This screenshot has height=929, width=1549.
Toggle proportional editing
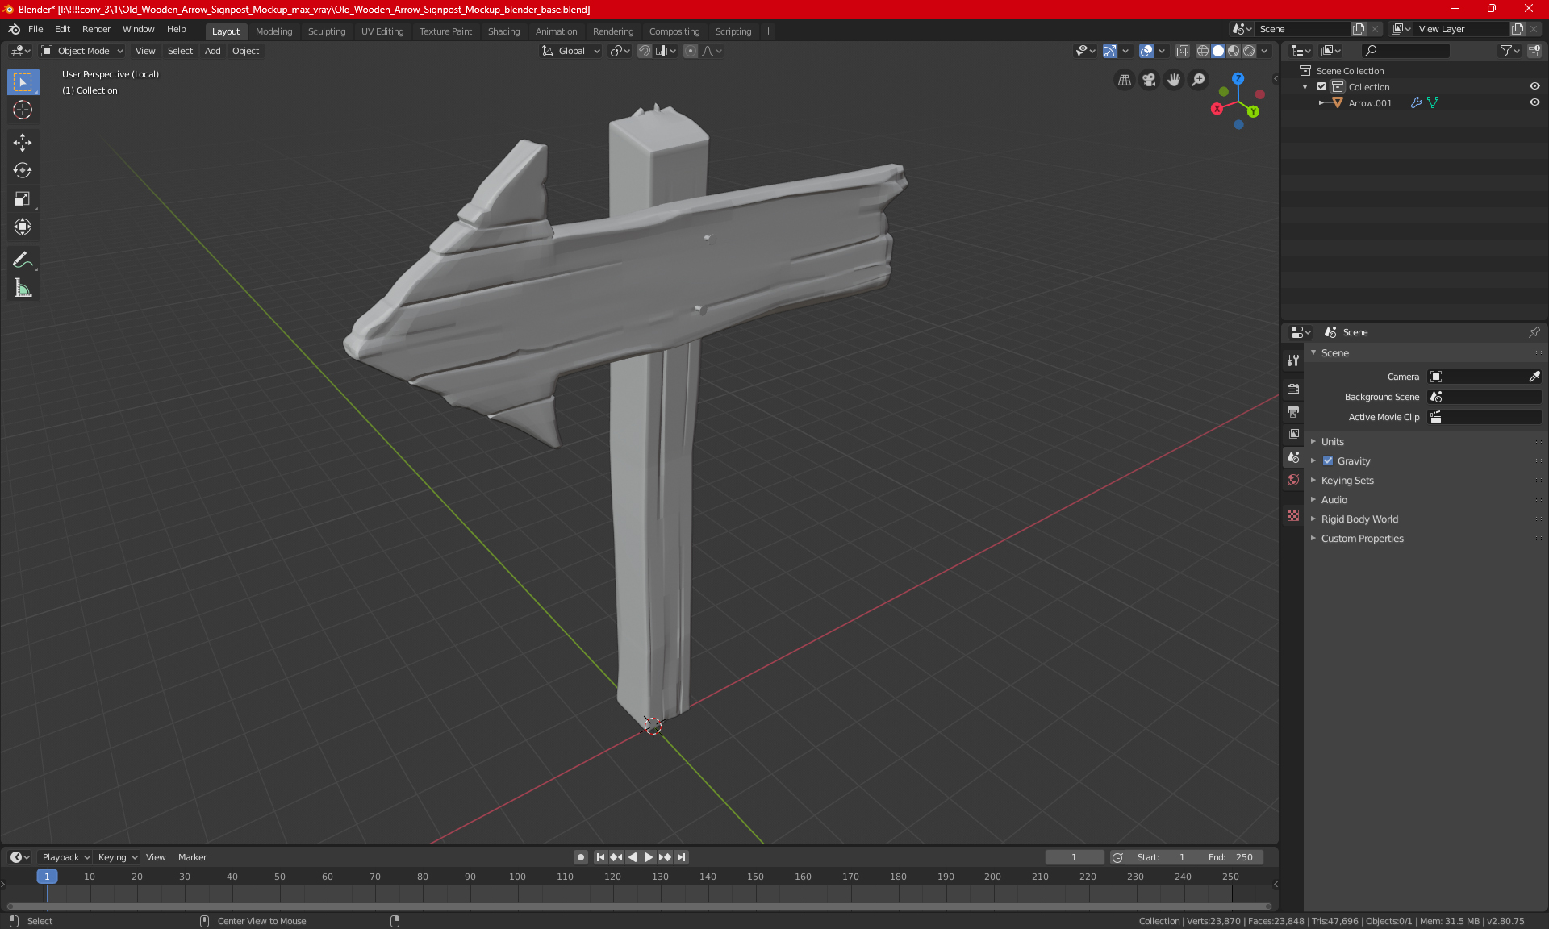(691, 51)
